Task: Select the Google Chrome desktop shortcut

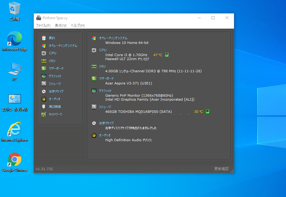Action: pyautogui.click(x=15, y=162)
